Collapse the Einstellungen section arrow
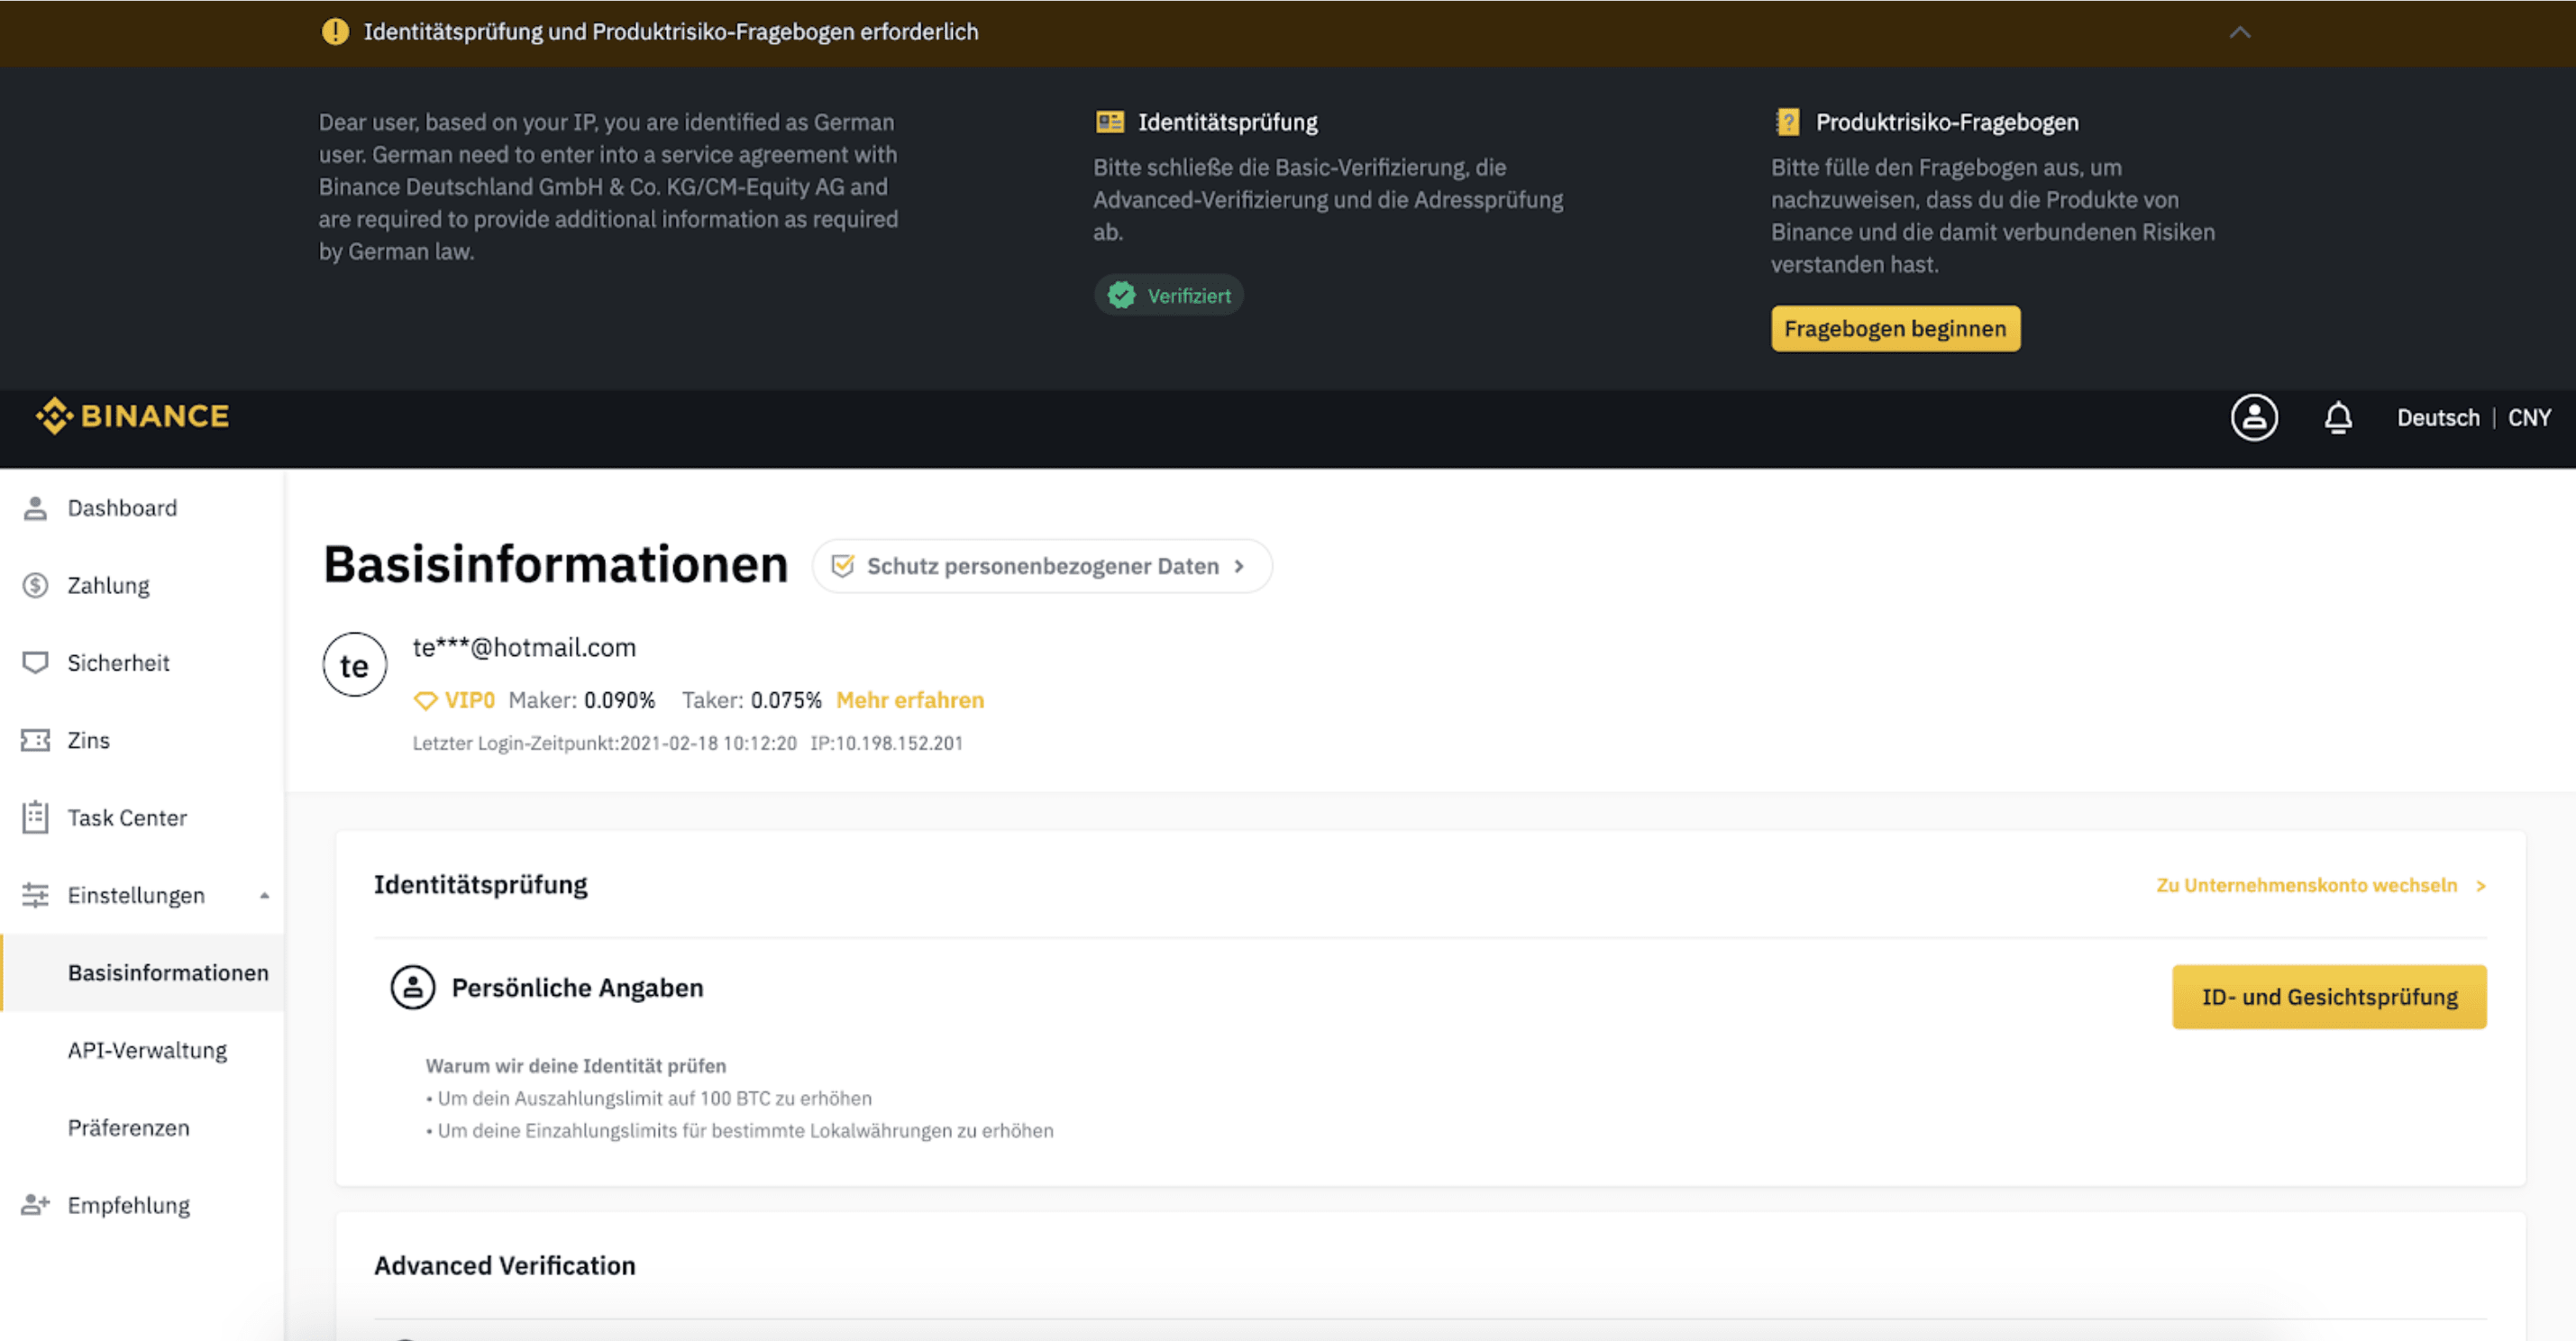 (x=264, y=896)
